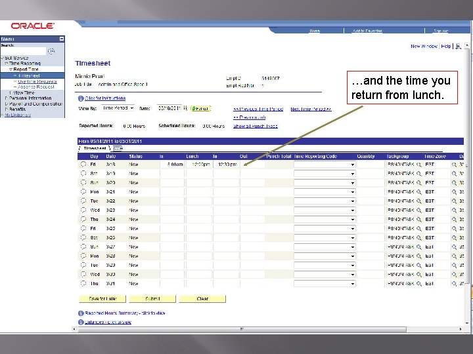Open the comment bubble for Fri 3/25
Viewport: 473px width, 354px height.
[83, 229]
